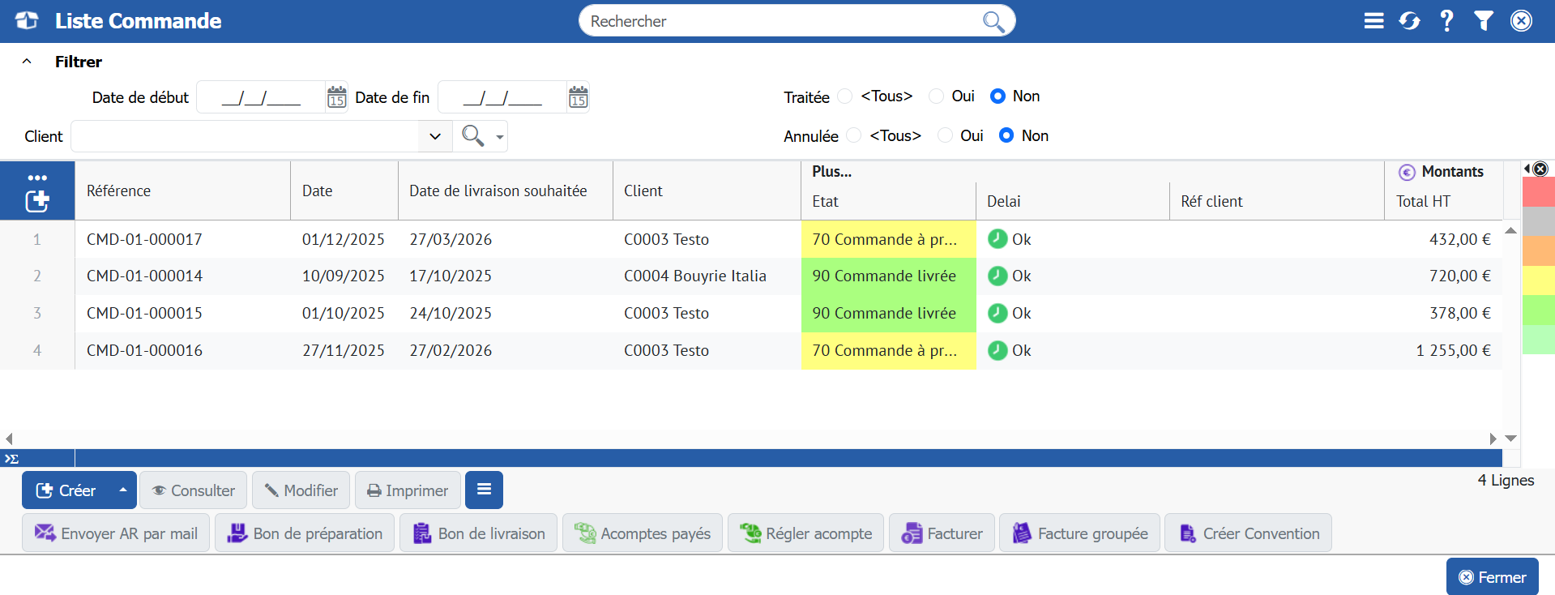
Task: Open the Créer button dropdown arrow
Action: click(123, 490)
